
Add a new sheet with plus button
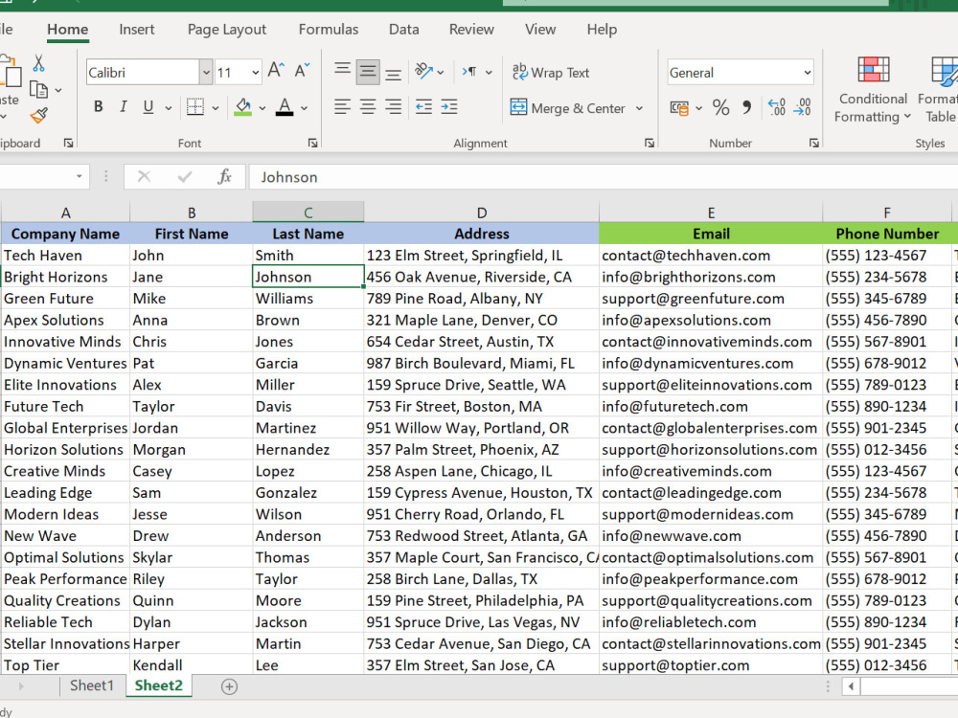[x=229, y=686]
